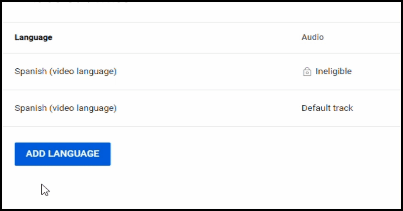This screenshot has height=211, width=403.
Task: Click the first Spanish language row
Action: click(x=134, y=71)
